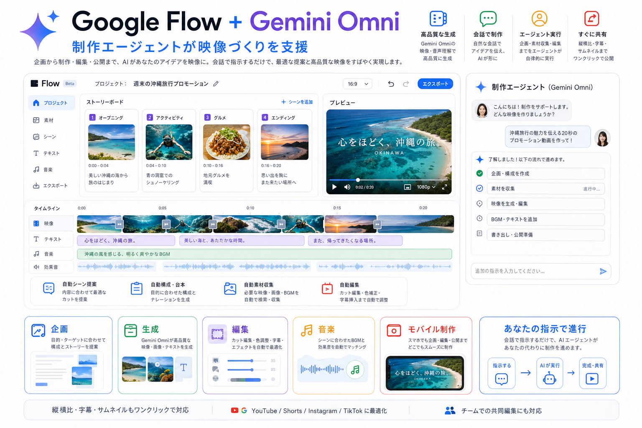Play the preview video
This screenshot has height=428, width=642.
(334, 187)
